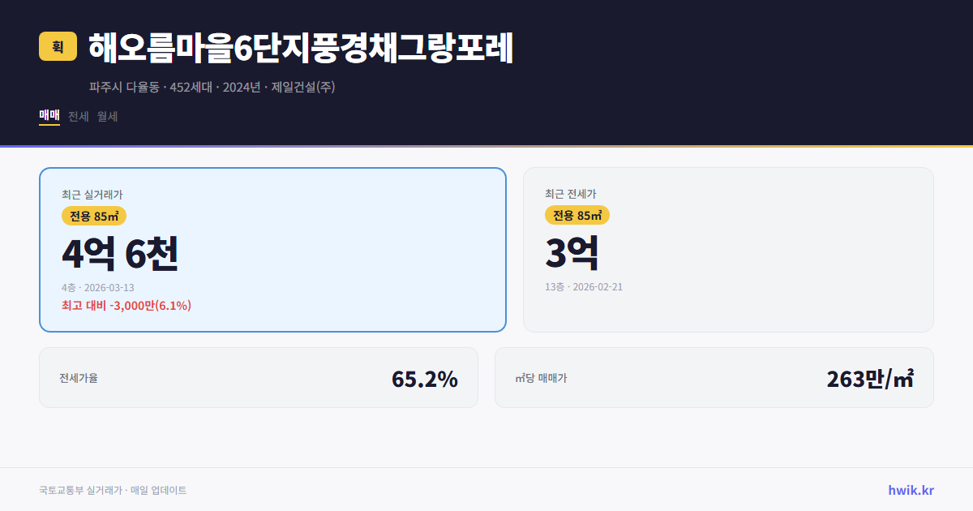
Task: Select the active 매매 tab
Action: [x=49, y=116]
